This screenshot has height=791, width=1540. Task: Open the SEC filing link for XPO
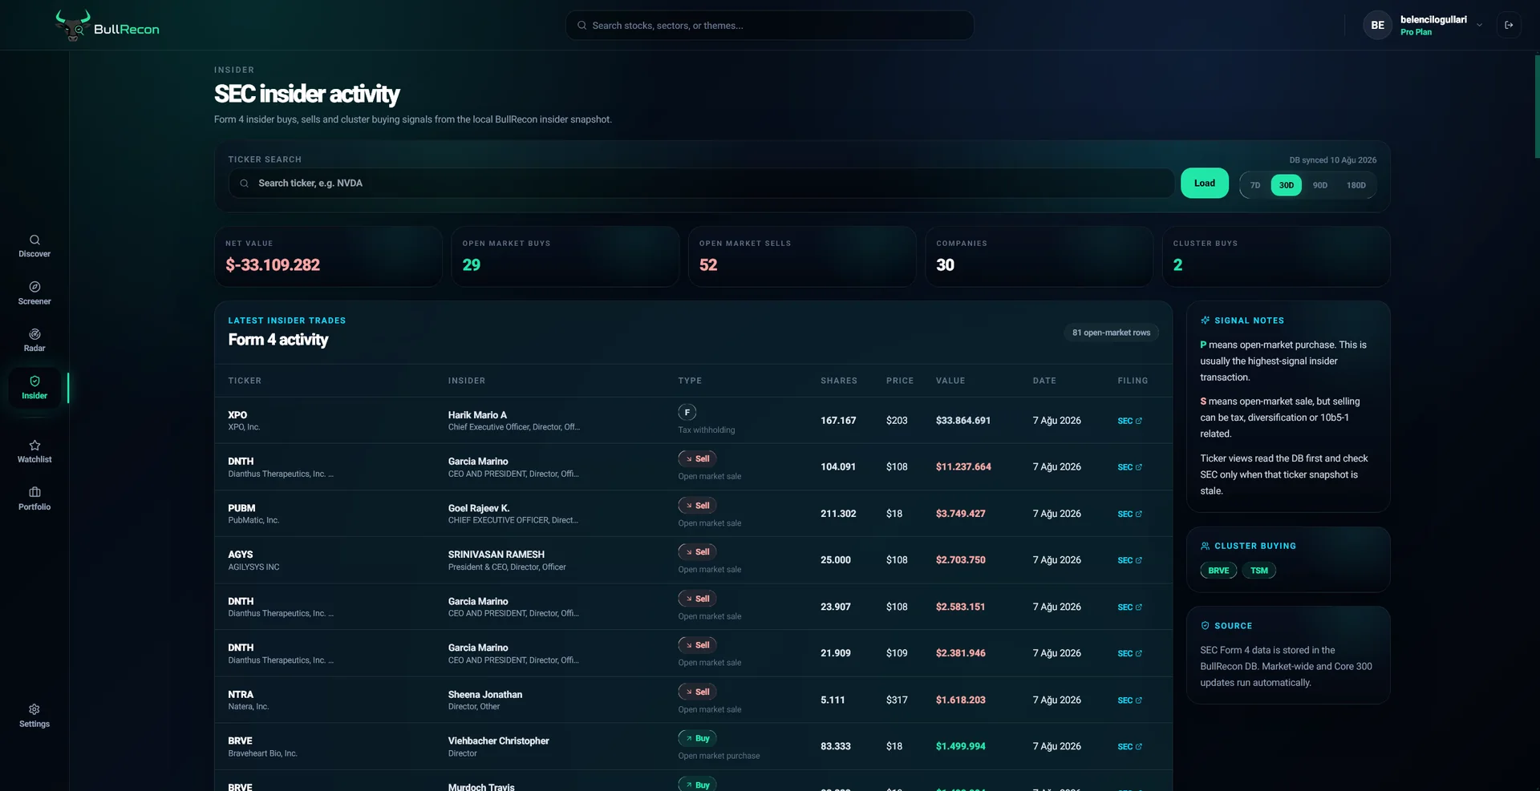click(x=1129, y=421)
